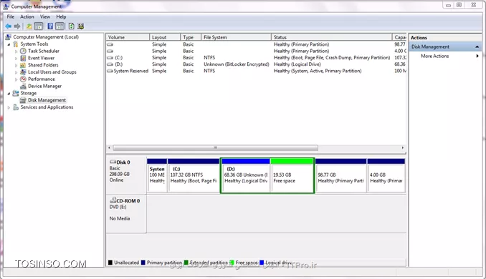Click the Device Manager icon
The width and height of the screenshot is (486, 279).
click(23, 87)
